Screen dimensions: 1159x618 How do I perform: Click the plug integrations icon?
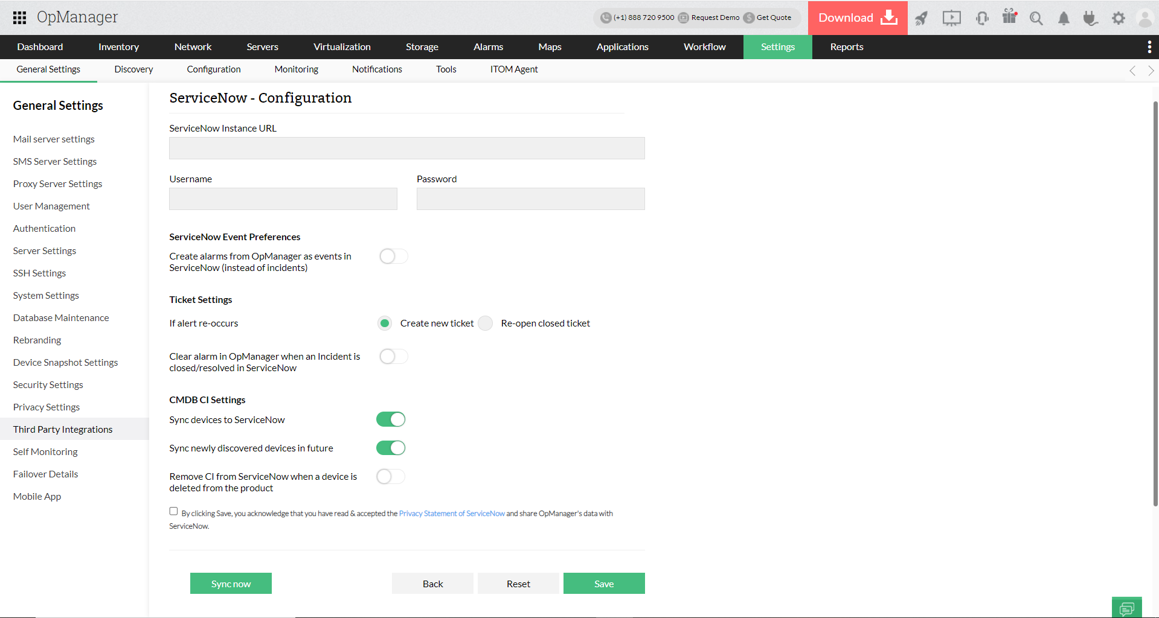coord(1090,18)
